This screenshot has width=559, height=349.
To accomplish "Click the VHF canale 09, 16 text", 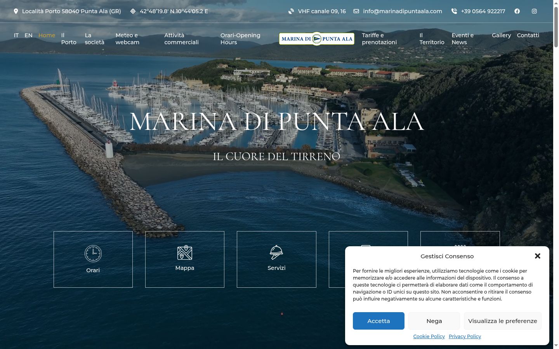I will [322, 11].
